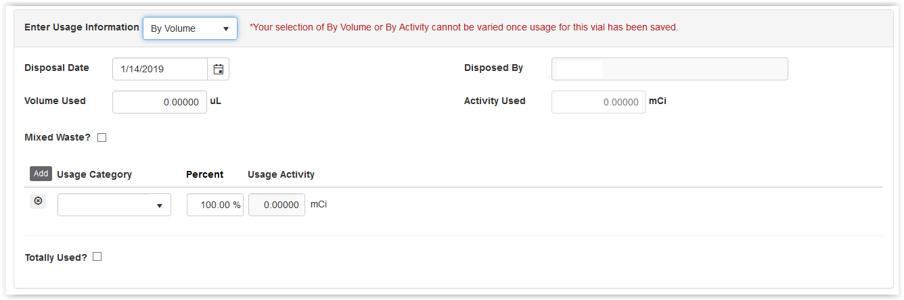The image size is (904, 300).
Task: Click the Disposed By field
Action: [669, 69]
